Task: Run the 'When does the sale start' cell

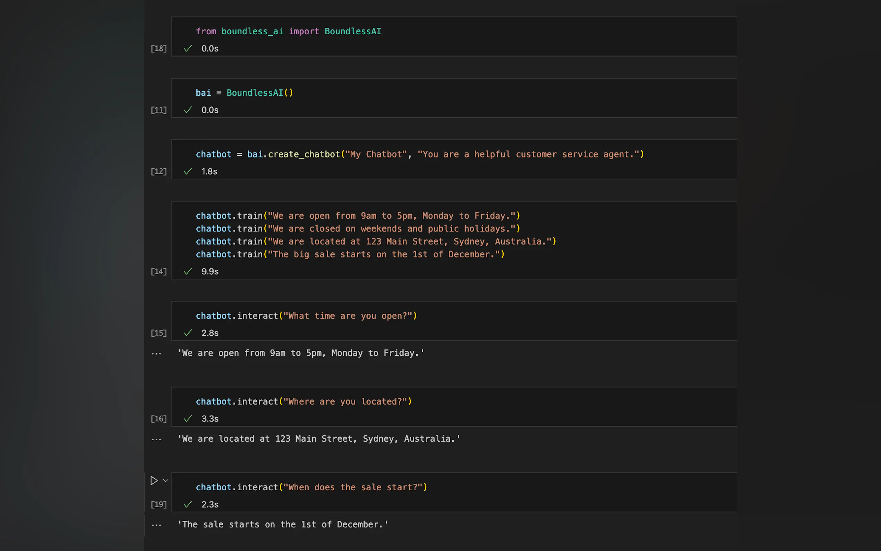Action: pos(154,481)
